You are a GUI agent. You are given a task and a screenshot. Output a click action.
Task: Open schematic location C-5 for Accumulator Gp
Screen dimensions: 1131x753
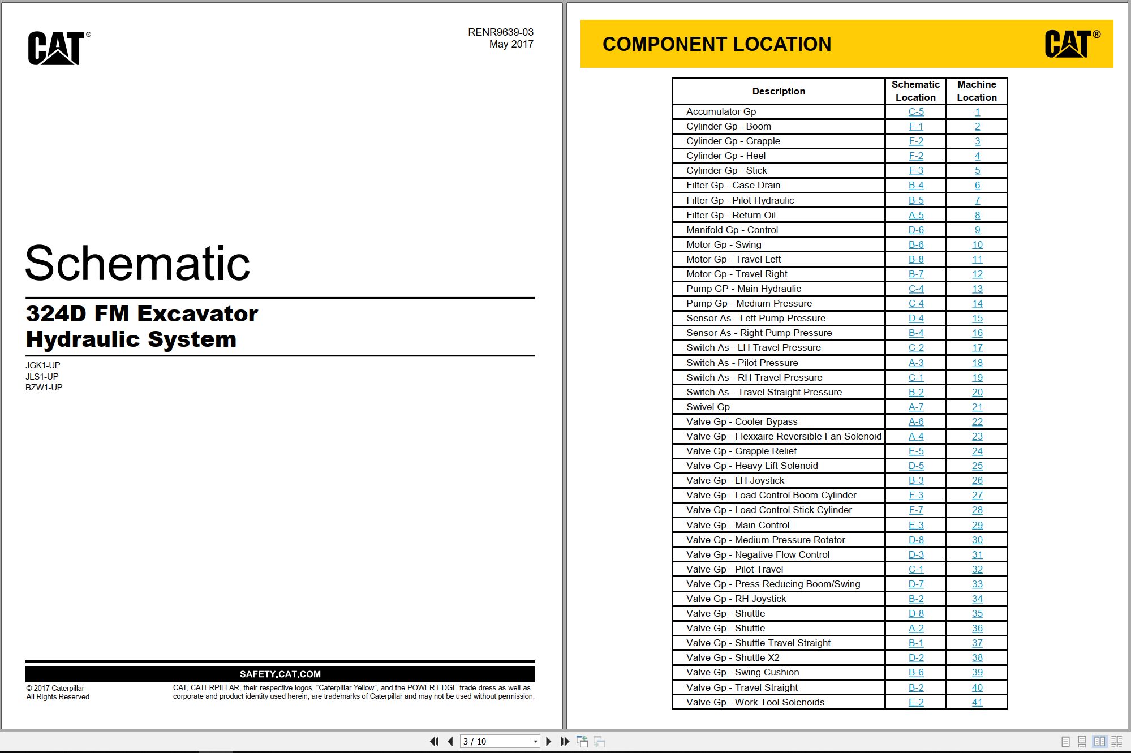point(916,112)
